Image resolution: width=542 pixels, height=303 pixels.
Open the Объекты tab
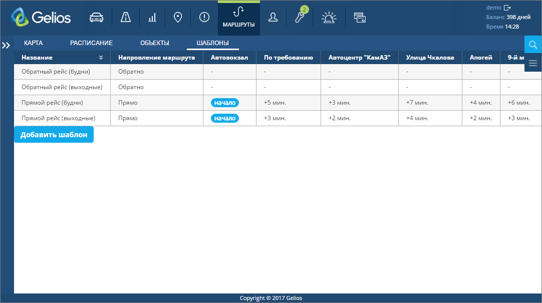click(154, 43)
